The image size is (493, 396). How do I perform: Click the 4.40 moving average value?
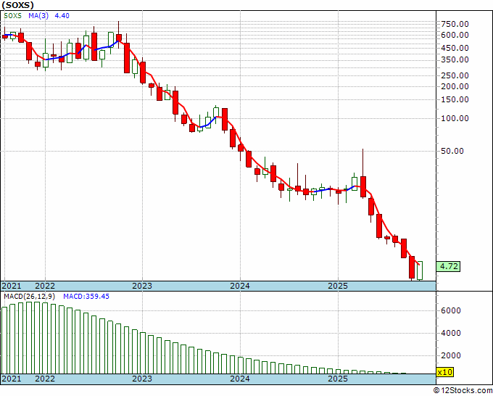[x=62, y=15]
